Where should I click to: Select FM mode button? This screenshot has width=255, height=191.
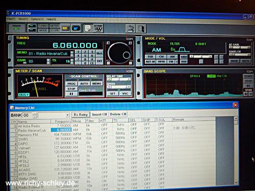click(x=171, y=62)
